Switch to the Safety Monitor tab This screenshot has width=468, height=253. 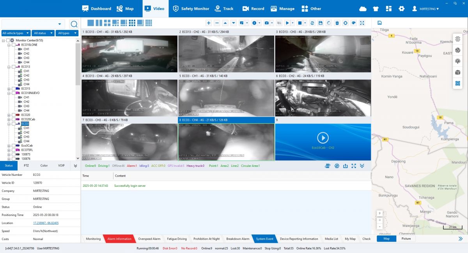click(x=191, y=9)
